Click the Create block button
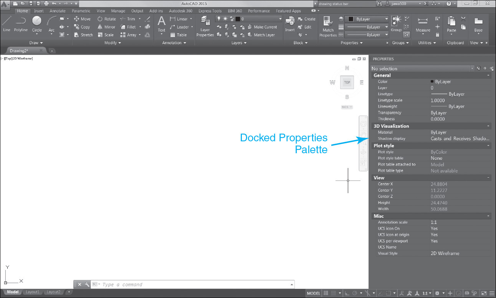 click(307, 19)
